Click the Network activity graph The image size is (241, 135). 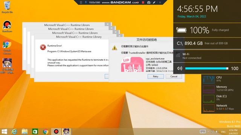[x=209, y=108]
